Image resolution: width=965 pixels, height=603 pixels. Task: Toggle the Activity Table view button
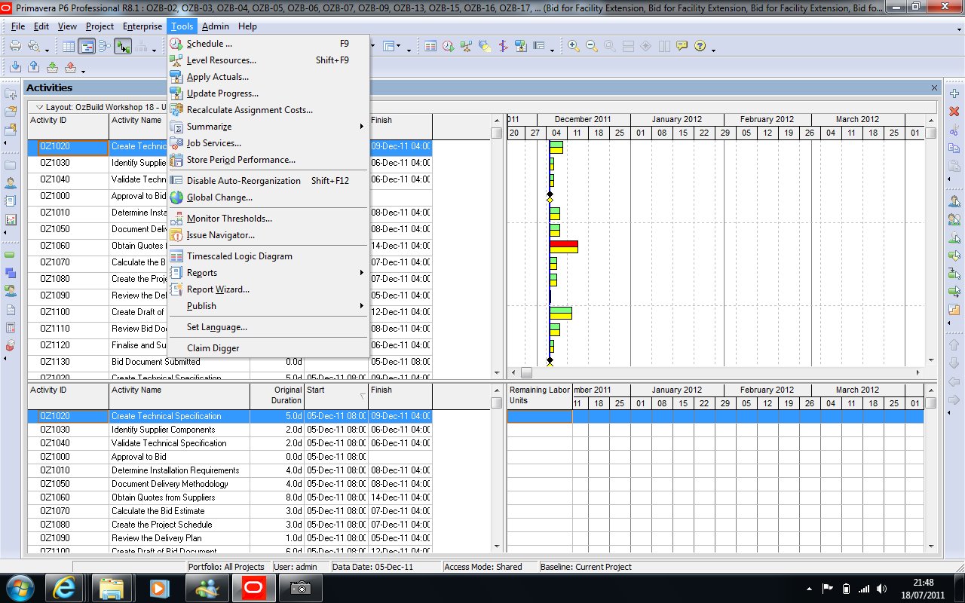click(x=69, y=46)
